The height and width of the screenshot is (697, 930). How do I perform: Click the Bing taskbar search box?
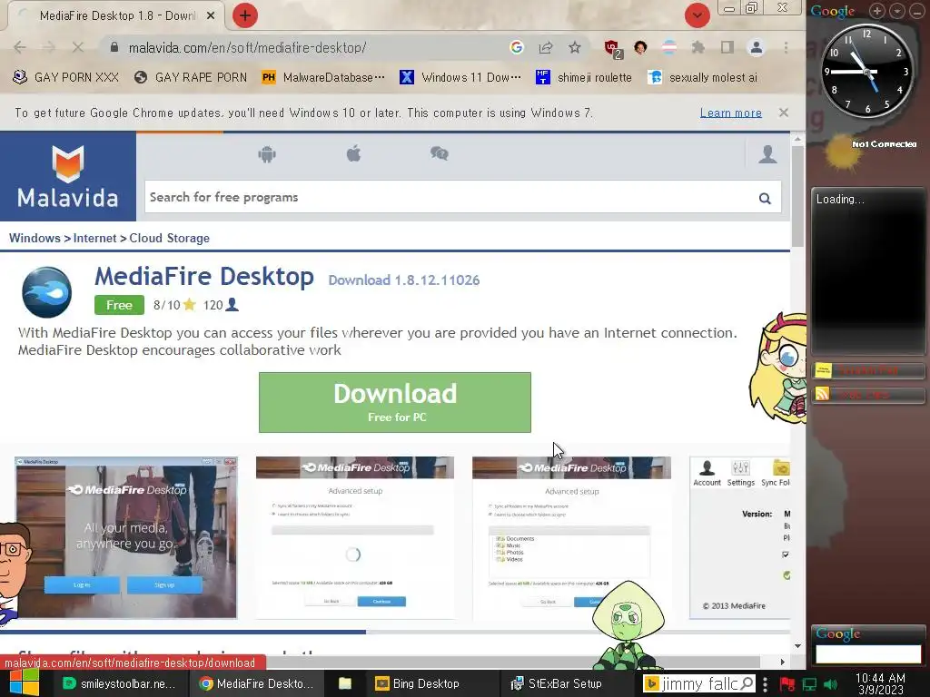(700, 683)
